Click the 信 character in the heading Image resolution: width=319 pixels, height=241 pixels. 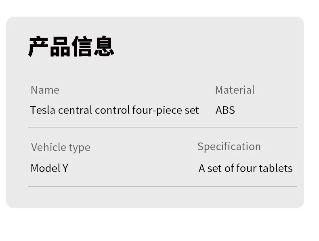coord(82,46)
